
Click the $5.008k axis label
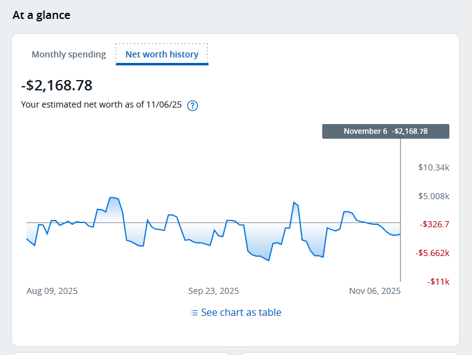tap(433, 196)
